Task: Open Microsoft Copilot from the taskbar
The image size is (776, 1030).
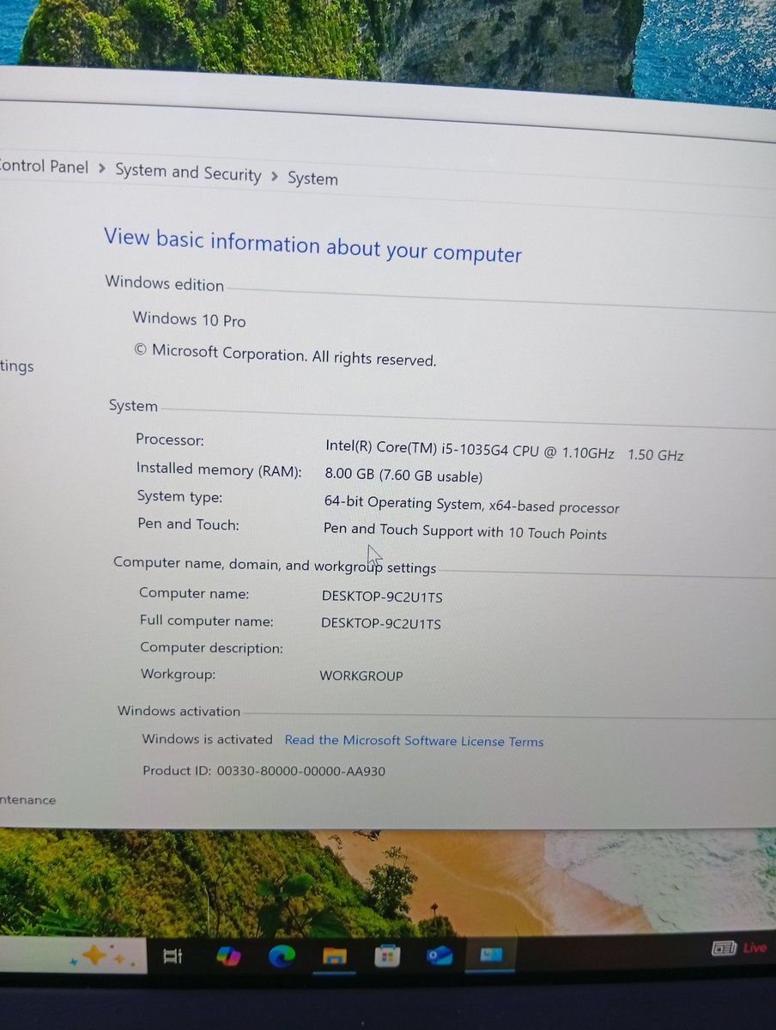Action: (x=228, y=955)
